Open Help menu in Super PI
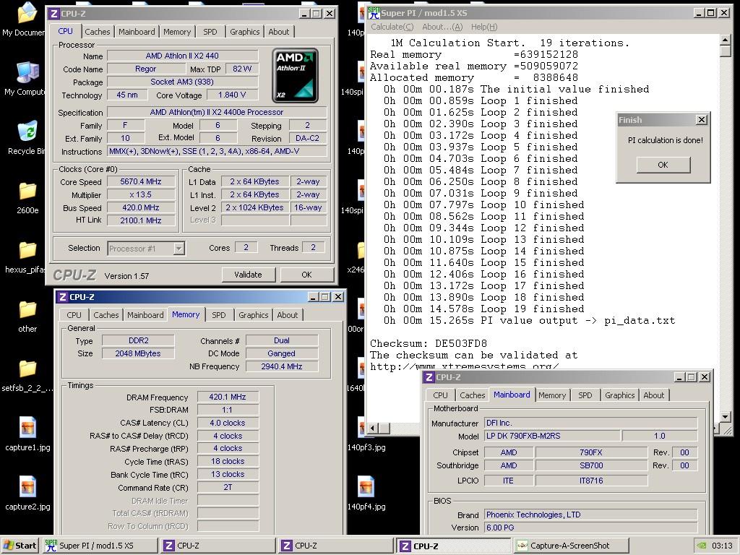The height and width of the screenshot is (555, 740). (483, 27)
